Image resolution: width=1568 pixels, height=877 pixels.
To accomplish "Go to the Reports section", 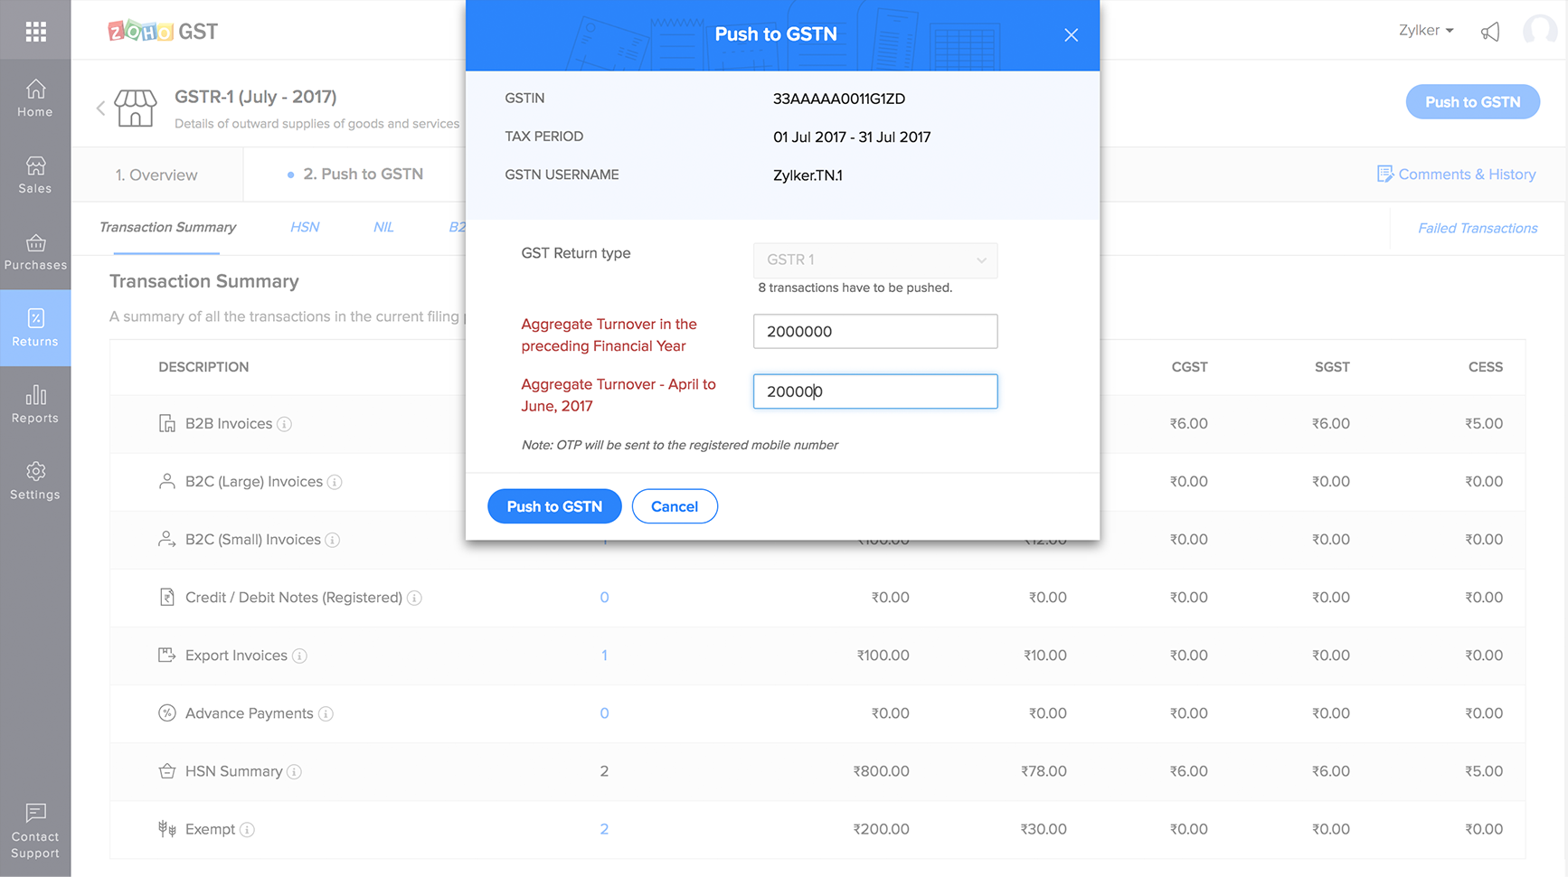I will (34, 404).
